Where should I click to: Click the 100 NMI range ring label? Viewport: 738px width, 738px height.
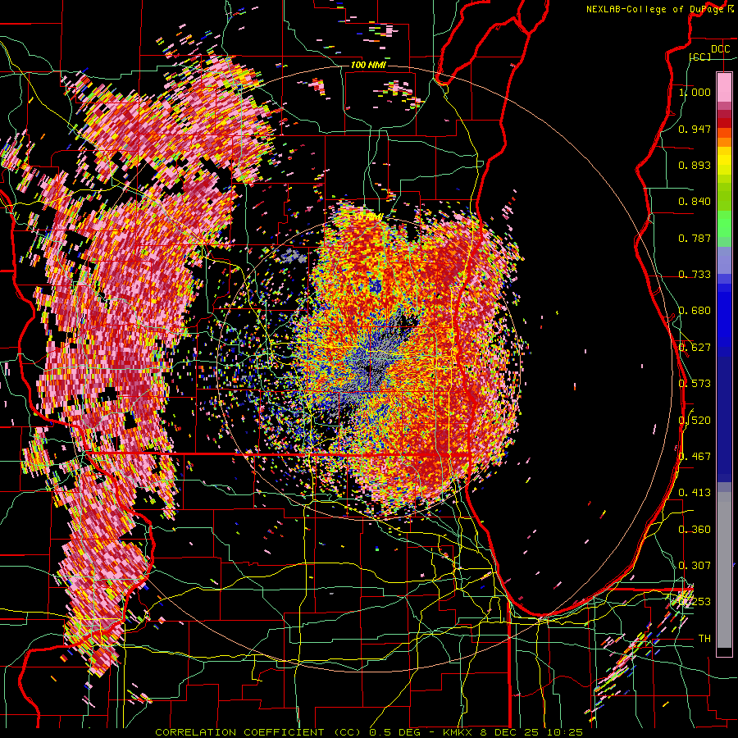point(368,65)
